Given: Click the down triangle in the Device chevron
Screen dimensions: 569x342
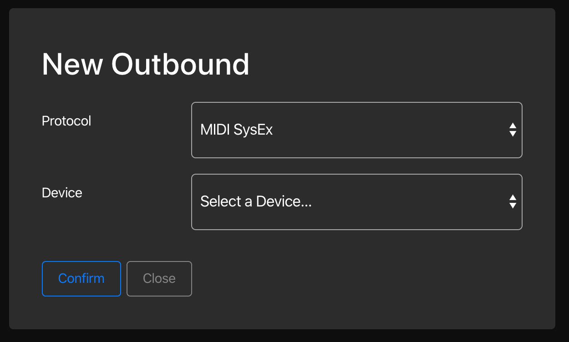Looking at the screenshot, I should [513, 206].
